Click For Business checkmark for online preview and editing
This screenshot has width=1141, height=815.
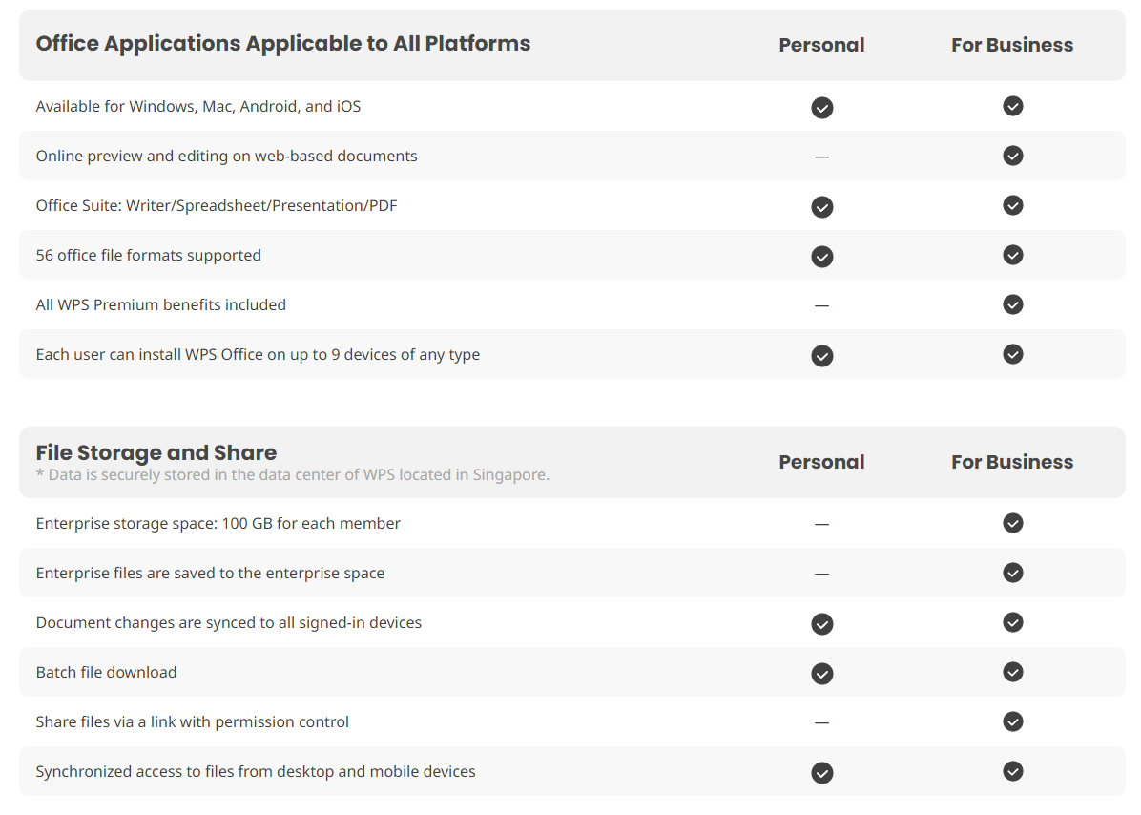pyautogui.click(x=1012, y=156)
